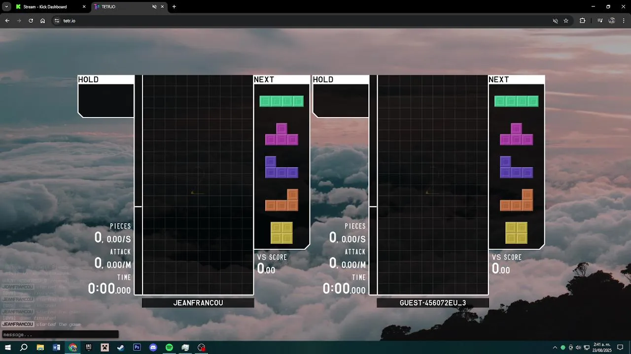
Task: Click the orange L piece in guest's next queue
Action: 516,200
